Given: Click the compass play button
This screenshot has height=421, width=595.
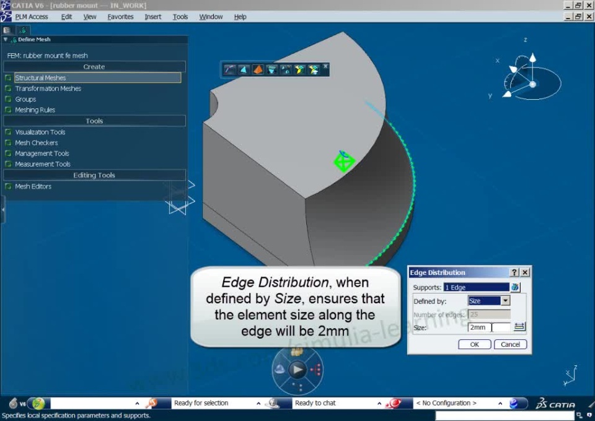Looking at the screenshot, I should tap(297, 370).
